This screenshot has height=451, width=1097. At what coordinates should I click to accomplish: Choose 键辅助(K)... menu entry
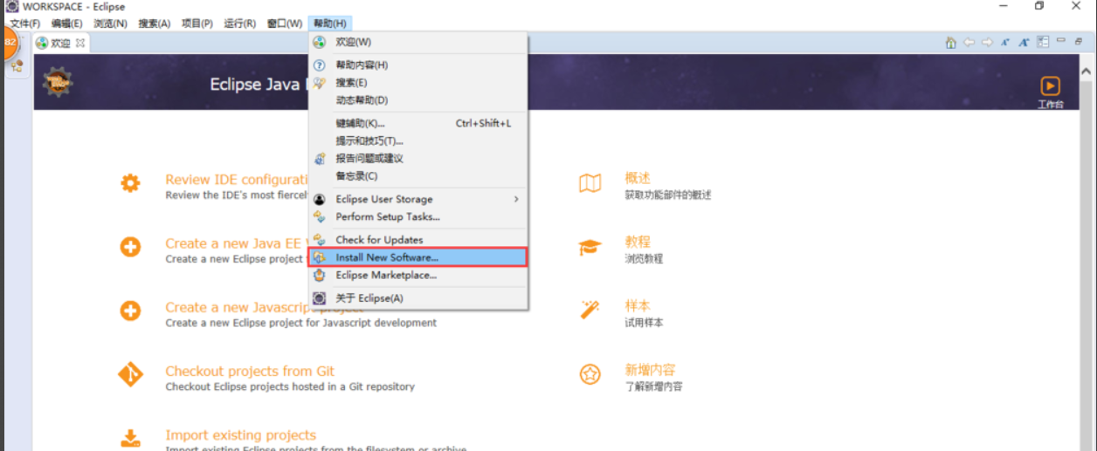[417, 123]
